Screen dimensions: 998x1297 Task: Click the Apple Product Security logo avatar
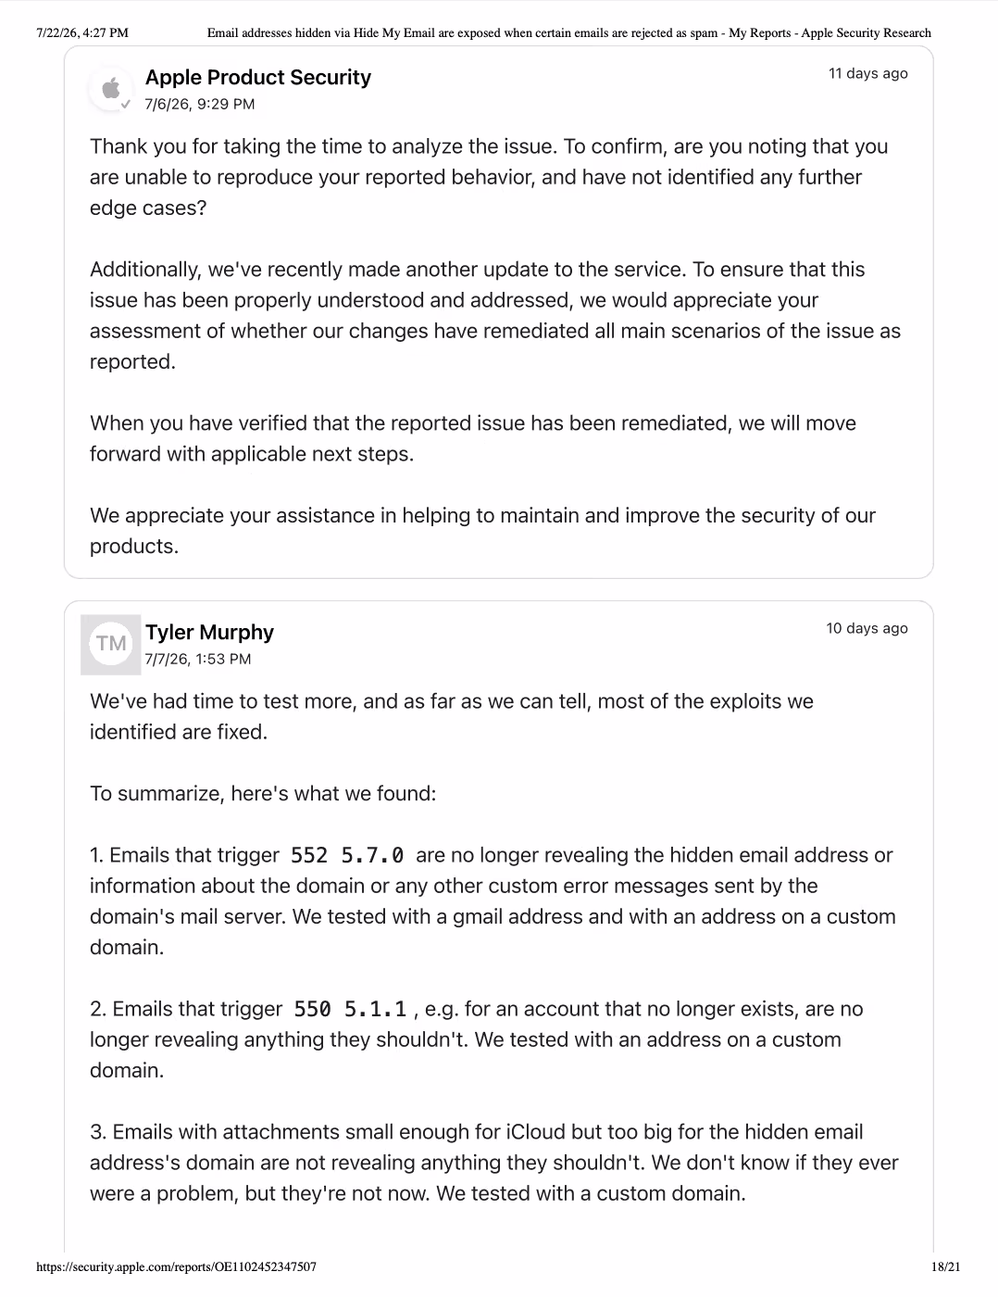111,89
